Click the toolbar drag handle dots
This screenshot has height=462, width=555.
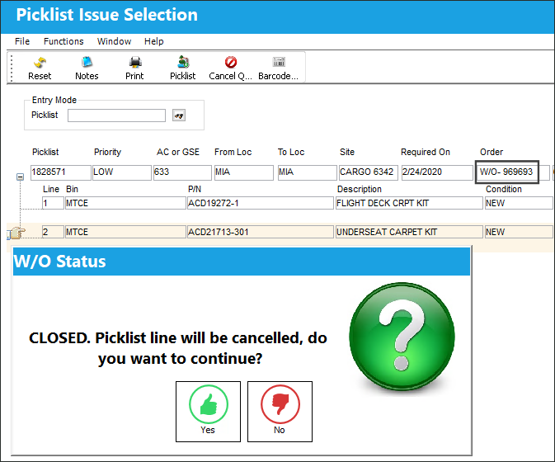tap(12, 68)
